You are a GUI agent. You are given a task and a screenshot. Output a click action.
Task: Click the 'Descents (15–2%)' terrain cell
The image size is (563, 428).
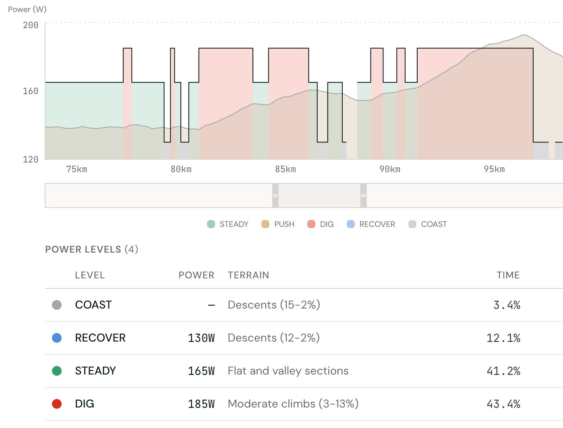[x=274, y=305]
